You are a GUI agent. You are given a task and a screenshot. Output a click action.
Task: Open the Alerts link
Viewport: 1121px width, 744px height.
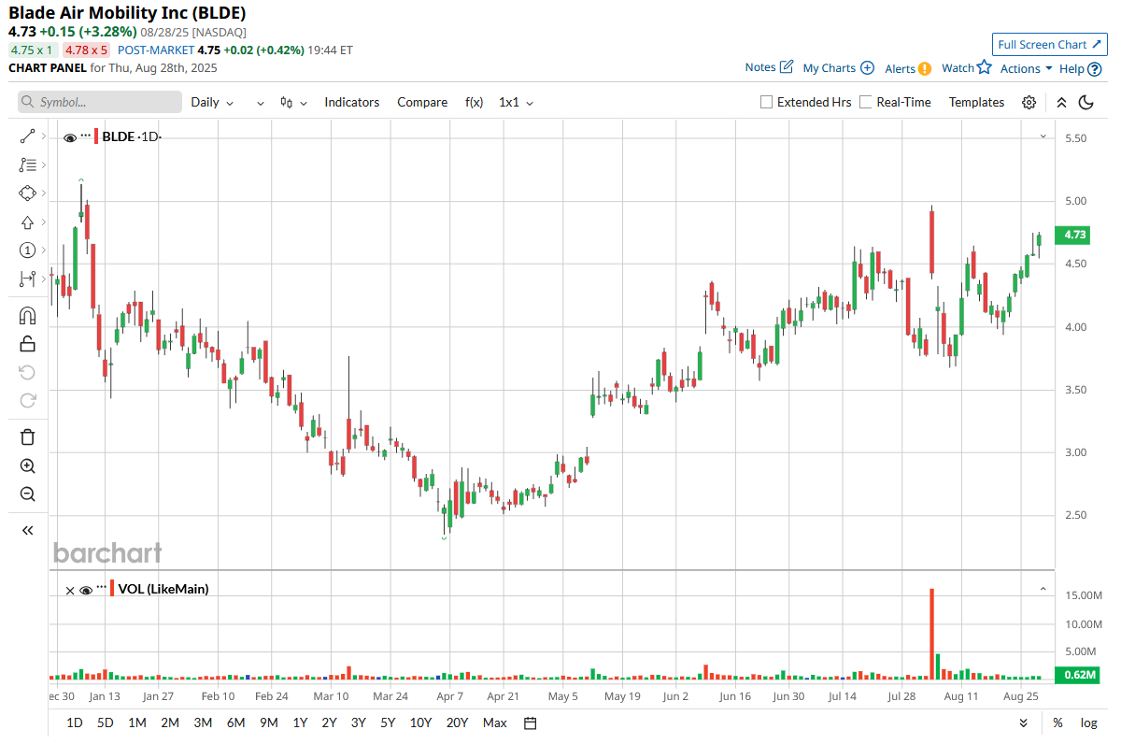(x=908, y=68)
